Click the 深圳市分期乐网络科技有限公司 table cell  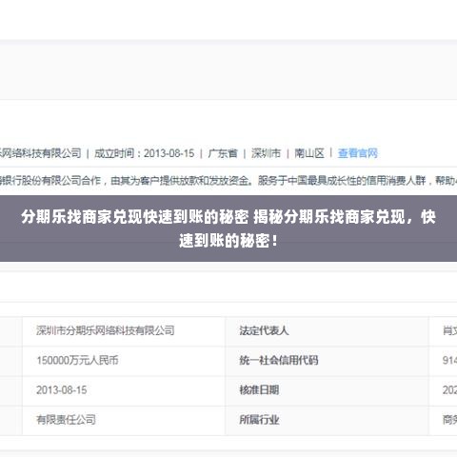point(124,330)
